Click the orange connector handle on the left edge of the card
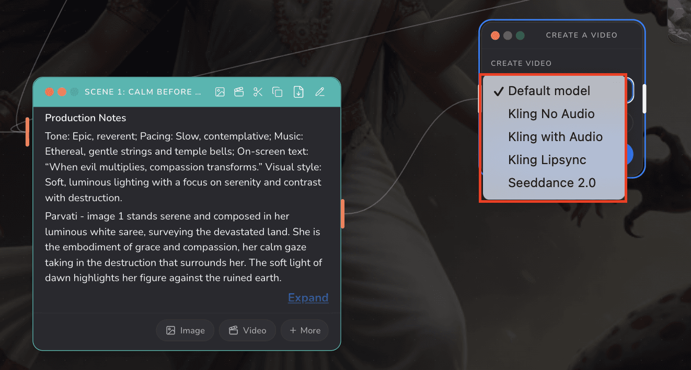Viewport: 691px width, 370px height. tap(27, 132)
